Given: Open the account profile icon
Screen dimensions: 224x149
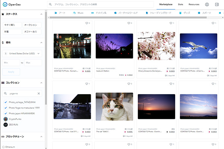Looking at the screenshot, I should [x=207, y=4].
